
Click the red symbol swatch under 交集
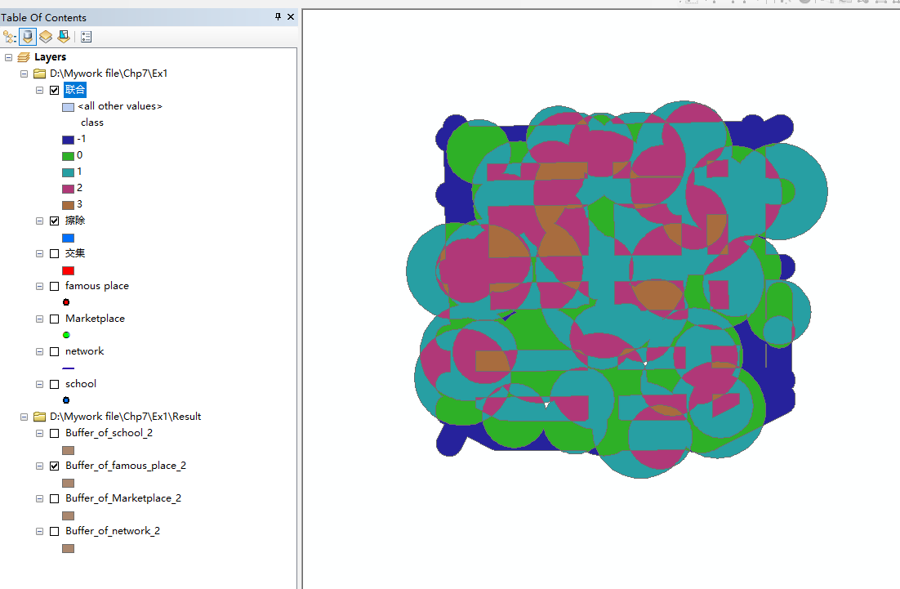(x=68, y=270)
